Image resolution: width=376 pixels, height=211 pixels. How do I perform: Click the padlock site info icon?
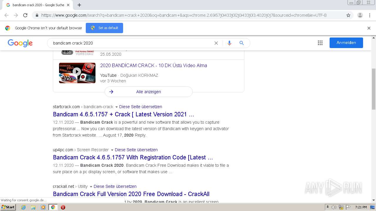click(37, 15)
